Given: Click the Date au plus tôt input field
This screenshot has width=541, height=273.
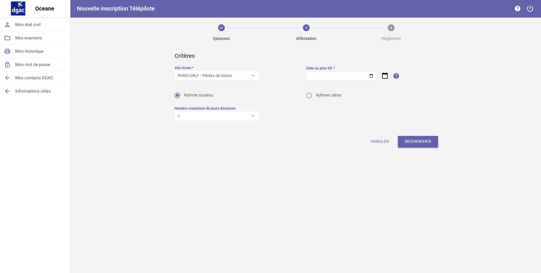Looking at the screenshot, I should coord(341,76).
